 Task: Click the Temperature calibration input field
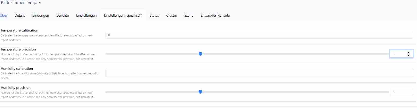(259, 35)
